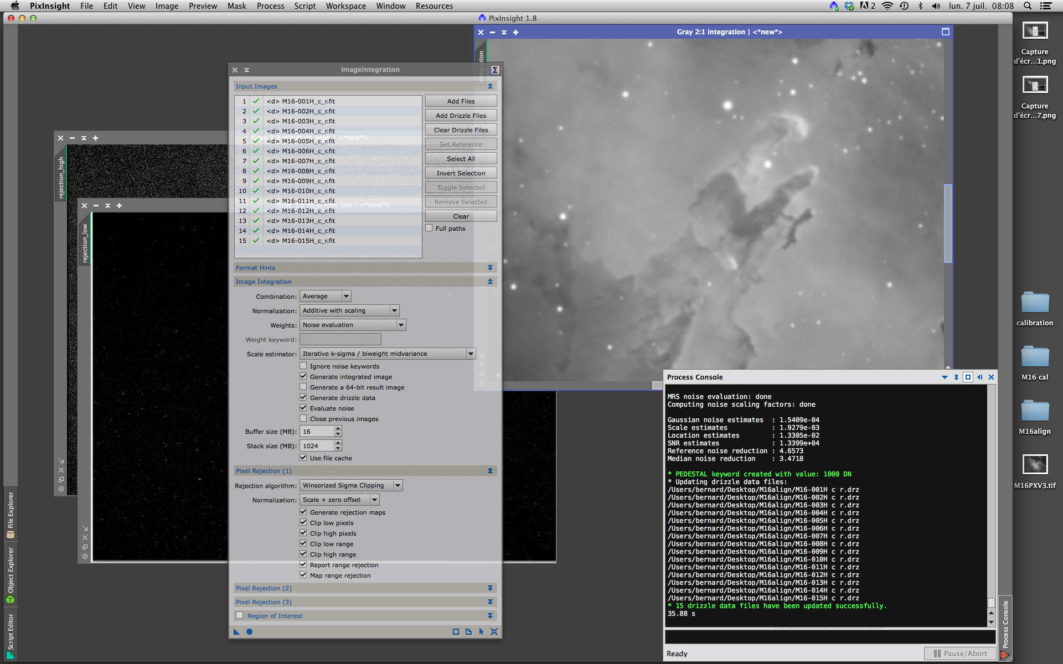Viewport: 1063px width, 664px height.
Task: Increase Buffer size spinner value
Action: 338,429
